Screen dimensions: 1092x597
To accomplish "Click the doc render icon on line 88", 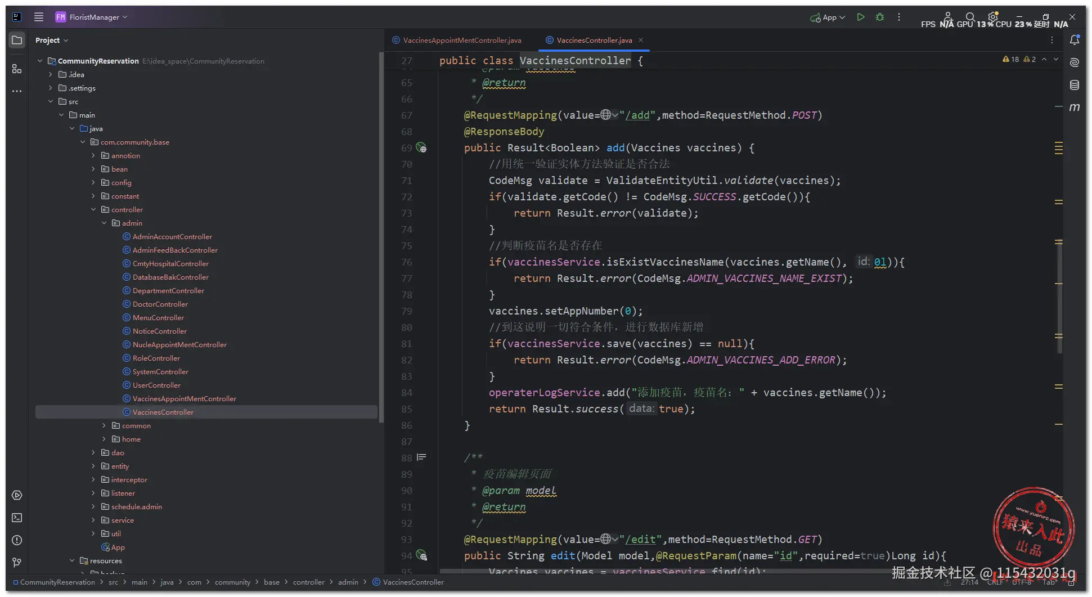I will pos(421,457).
